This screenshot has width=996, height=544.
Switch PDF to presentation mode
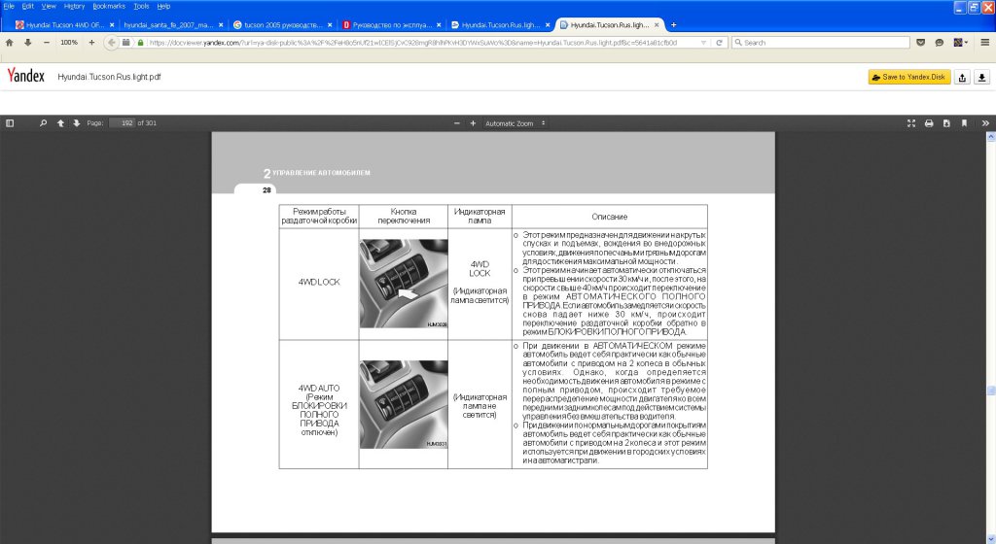pyautogui.click(x=910, y=123)
